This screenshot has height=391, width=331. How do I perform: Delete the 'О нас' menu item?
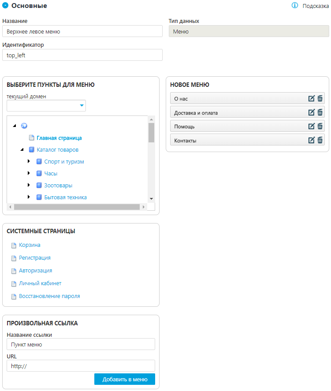tap(320, 99)
